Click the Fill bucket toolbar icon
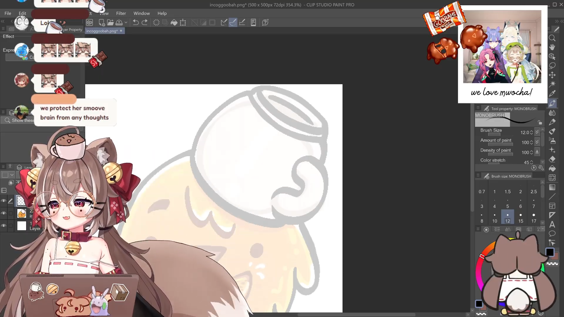 pyautogui.click(x=174, y=22)
